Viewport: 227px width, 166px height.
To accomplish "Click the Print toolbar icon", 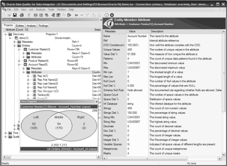I will 22,15.
